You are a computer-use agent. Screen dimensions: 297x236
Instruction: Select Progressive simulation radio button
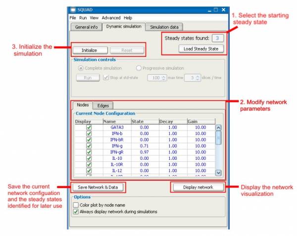click(139, 68)
